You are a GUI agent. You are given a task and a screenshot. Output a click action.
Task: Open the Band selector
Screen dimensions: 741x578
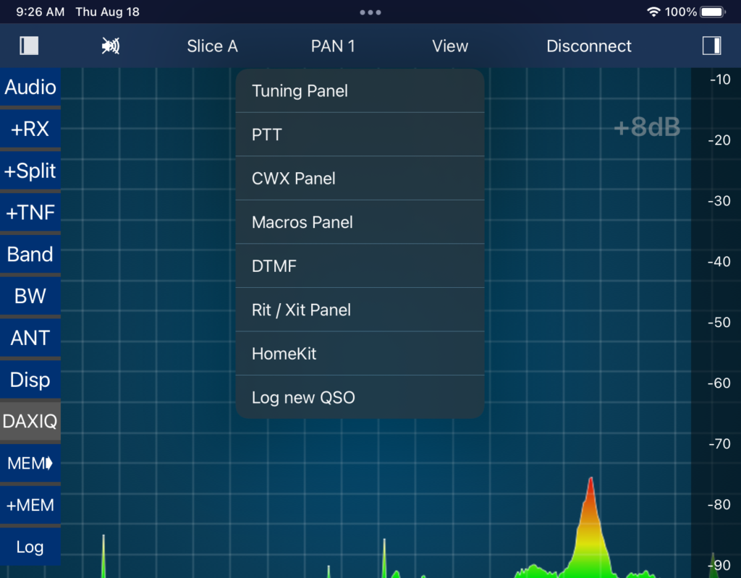pos(30,254)
